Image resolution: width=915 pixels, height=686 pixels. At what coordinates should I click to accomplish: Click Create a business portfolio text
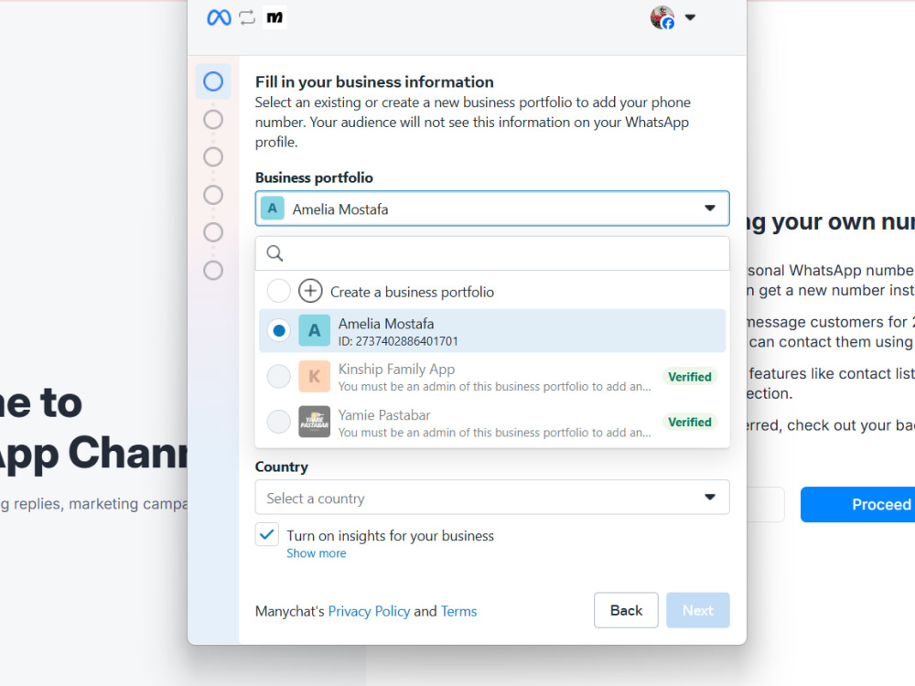pyautogui.click(x=412, y=292)
